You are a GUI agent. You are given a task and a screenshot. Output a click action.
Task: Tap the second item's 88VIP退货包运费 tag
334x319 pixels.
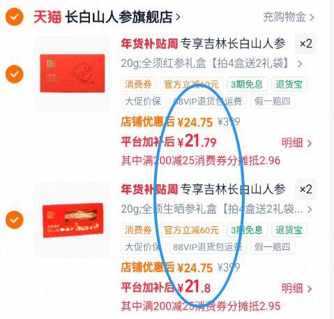[208, 247]
